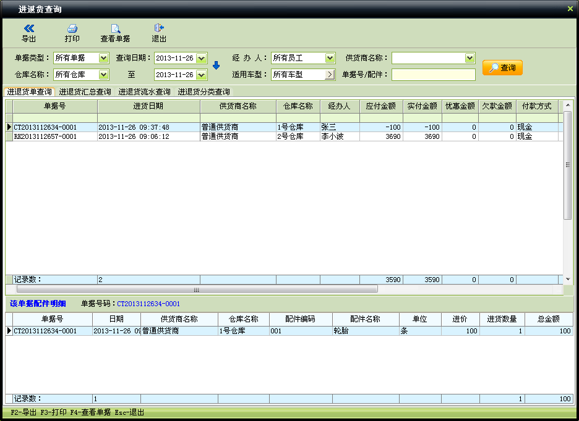This screenshot has width=579, height=421.
Task: Click the 优惠金额 column header
Action: coord(460,106)
